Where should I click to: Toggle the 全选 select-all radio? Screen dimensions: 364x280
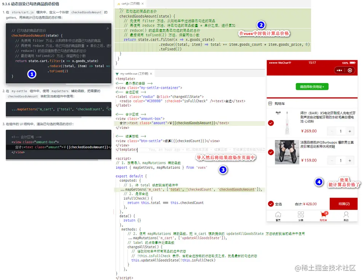271,204
